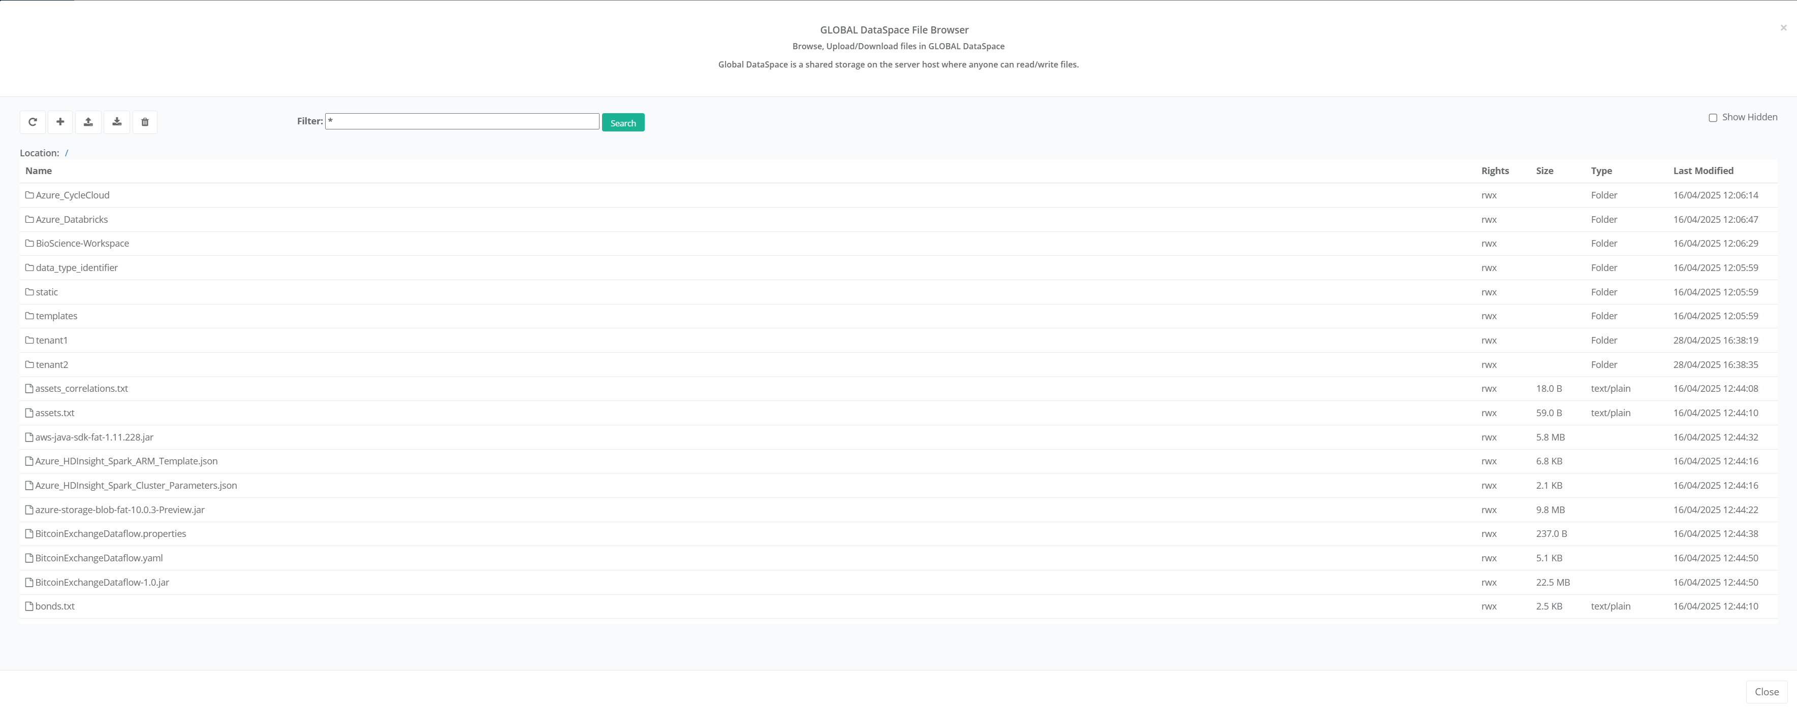
Task: Select Azure_HDInsight_Spark_ARM_Template.json file name
Action: (x=127, y=461)
